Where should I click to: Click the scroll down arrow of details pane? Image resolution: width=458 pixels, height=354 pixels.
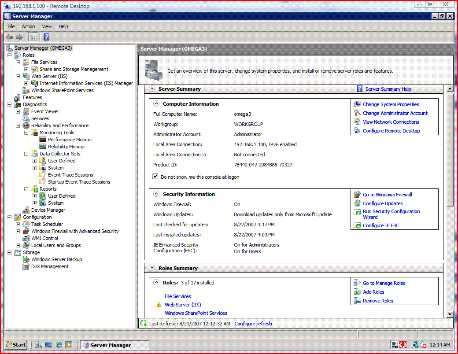(450, 314)
